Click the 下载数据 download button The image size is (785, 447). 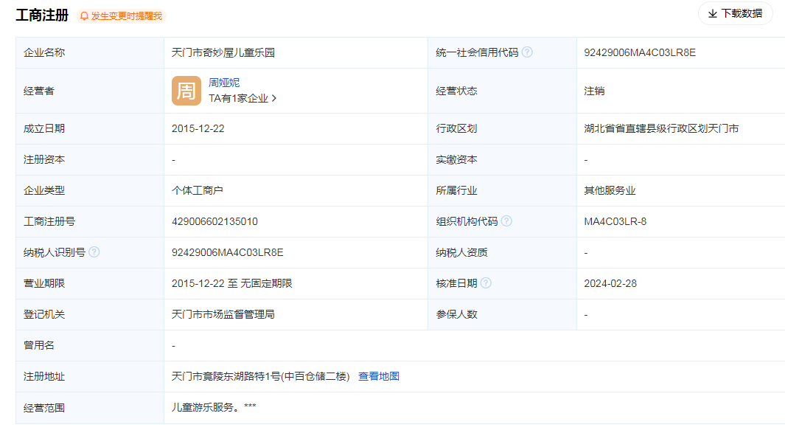point(735,13)
